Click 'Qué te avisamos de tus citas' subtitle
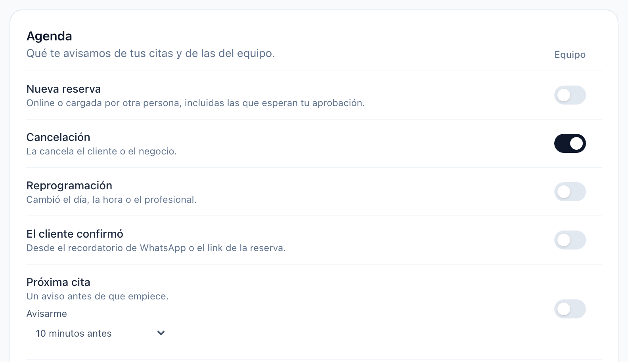Screen dimensions: 628x362 151,53
